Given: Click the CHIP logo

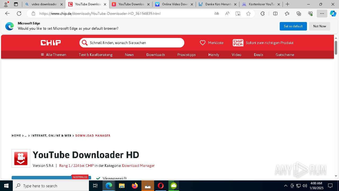Looking at the screenshot, I should 51,43.
